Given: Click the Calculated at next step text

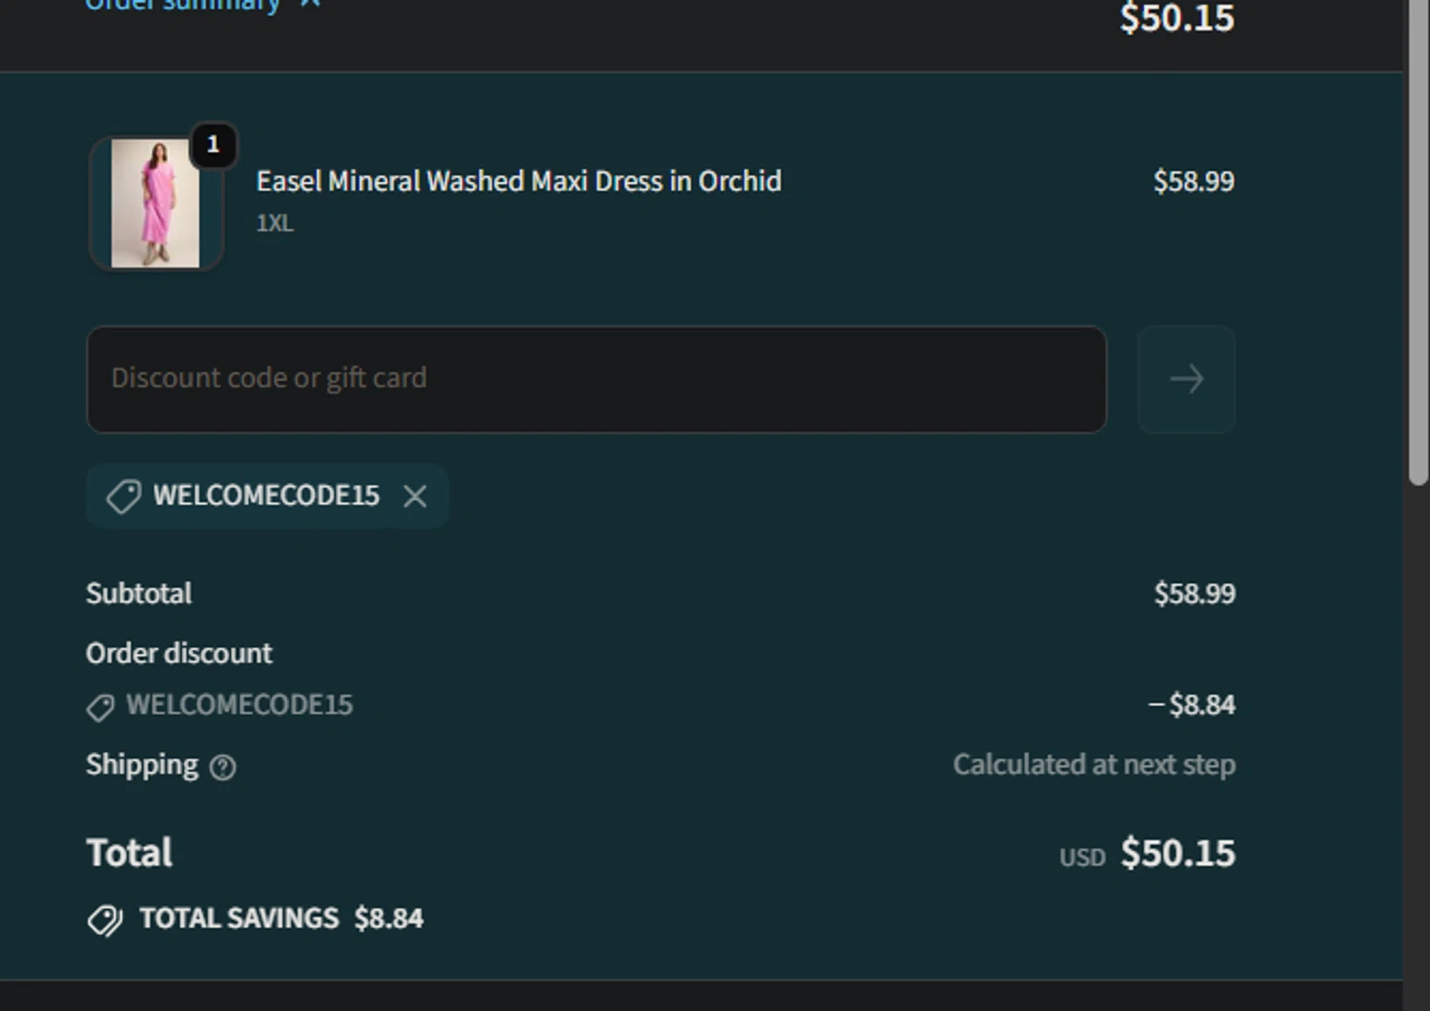Looking at the screenshot, I should point(1093,764).
